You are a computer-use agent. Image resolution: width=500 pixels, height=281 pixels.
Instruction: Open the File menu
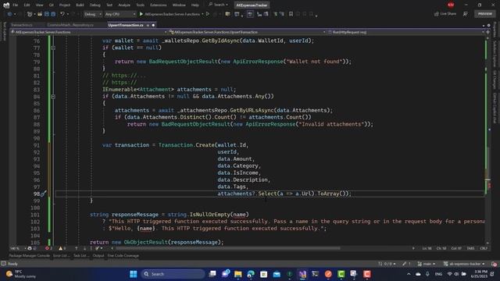[15, 5]
